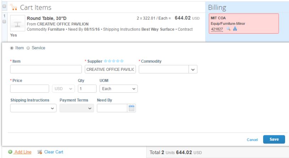Click the magnifier icon beside account 421827
Screen dimensions: 289x158
point(228,29)
